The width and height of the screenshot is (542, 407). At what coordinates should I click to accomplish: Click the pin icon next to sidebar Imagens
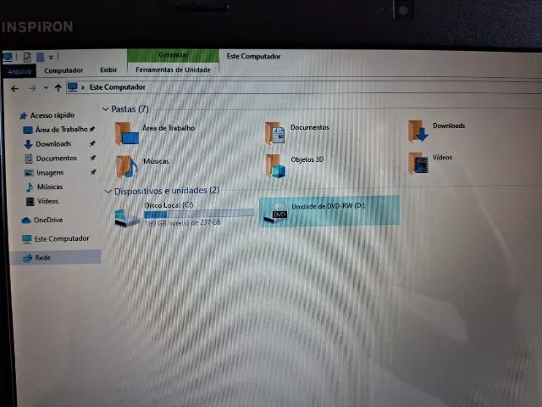tap(93, 172)
